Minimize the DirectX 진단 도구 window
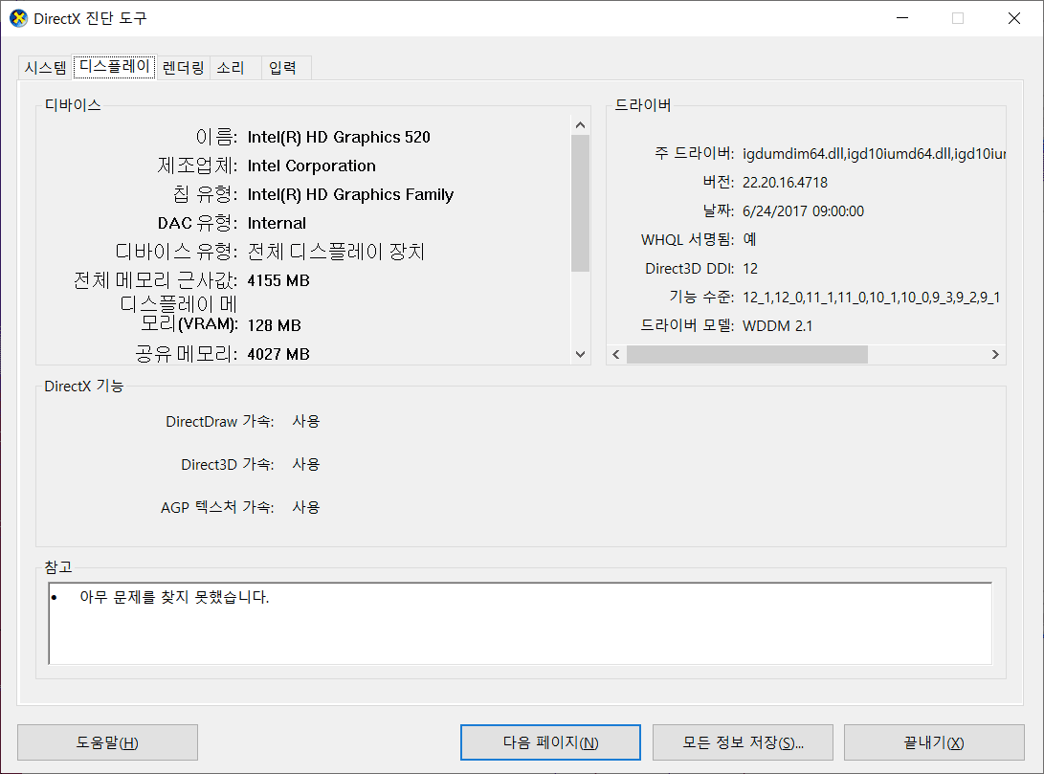 tap(902, 18)
